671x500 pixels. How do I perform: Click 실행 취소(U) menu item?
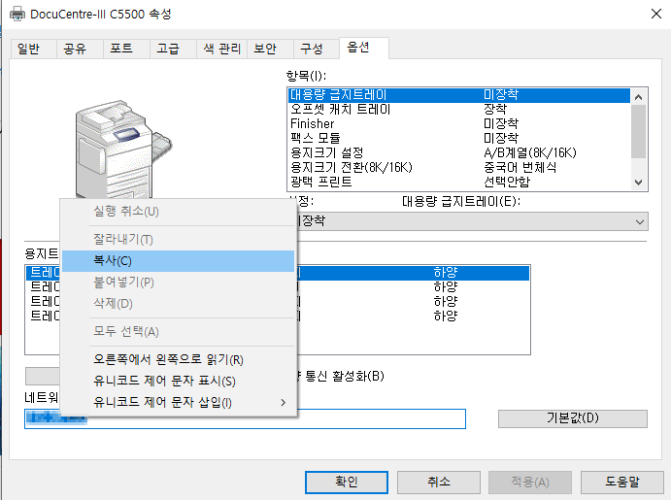[x=178, y=212]
